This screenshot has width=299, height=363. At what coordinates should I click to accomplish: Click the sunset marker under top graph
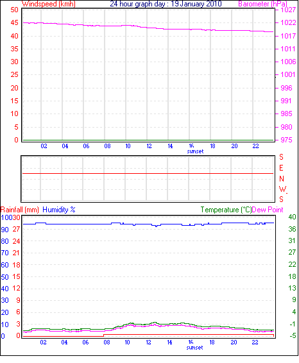195,151
